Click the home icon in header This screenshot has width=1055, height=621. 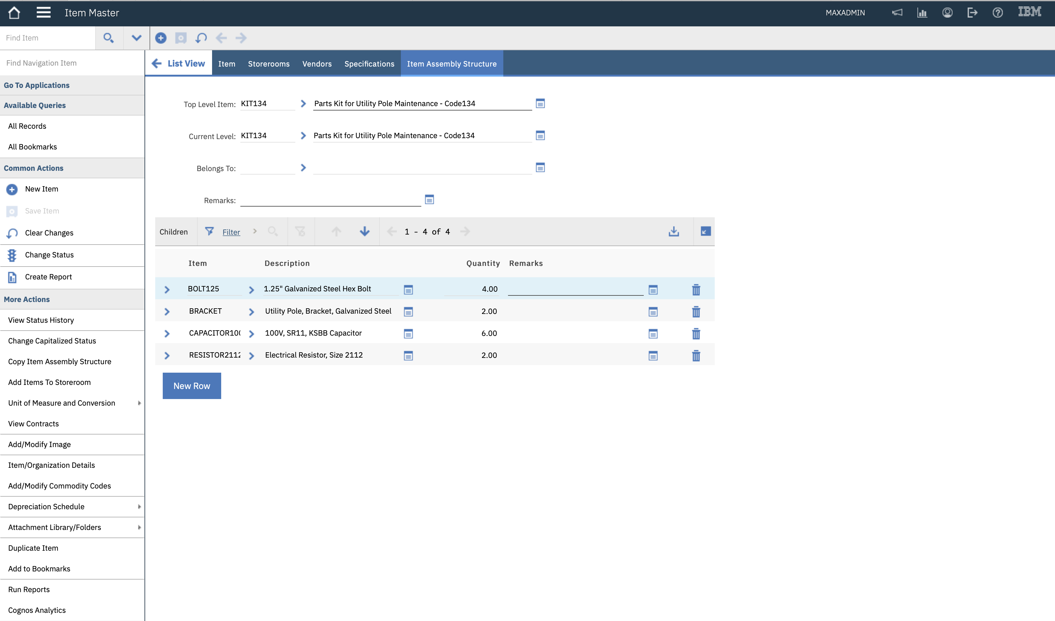14,13
